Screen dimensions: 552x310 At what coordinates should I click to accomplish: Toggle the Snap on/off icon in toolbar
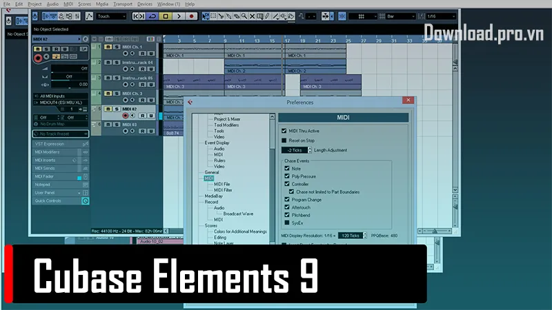coord(342,16)
